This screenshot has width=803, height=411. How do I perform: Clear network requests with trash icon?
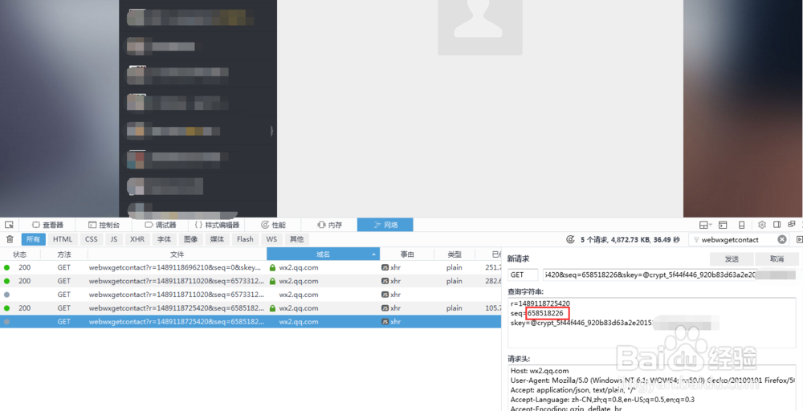pos(10,239)
